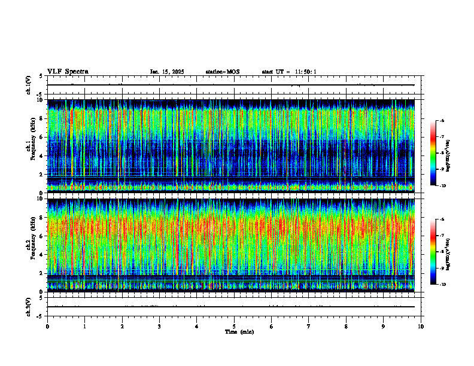This screenshot has width=474, height=366.
Task: Click time axis tick label "3"
Action: click(x=159, y=327)
